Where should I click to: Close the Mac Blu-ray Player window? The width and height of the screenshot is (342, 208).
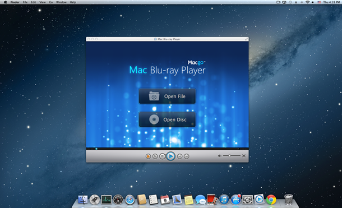[x=89, y=39]
